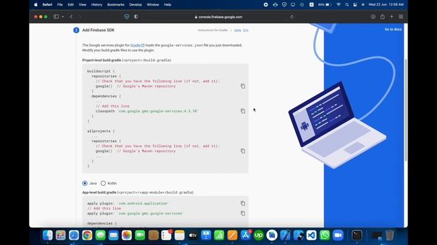This screenshot has width=437, height=245.
Task: Open Launchpad from the Dock
Action: (x=61, y=235)
